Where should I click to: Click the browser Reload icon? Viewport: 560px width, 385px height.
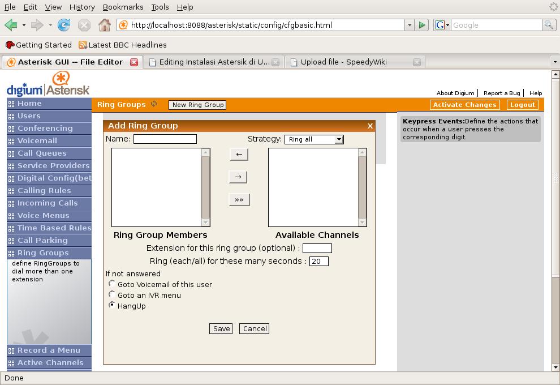(x=64, y=25)
